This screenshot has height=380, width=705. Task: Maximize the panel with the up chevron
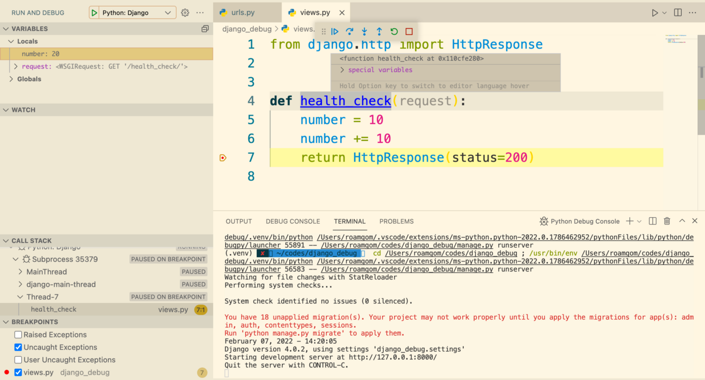point(682,221)
